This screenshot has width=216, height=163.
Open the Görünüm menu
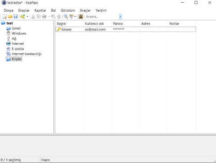pyautogui.click(x=68, y=10)
